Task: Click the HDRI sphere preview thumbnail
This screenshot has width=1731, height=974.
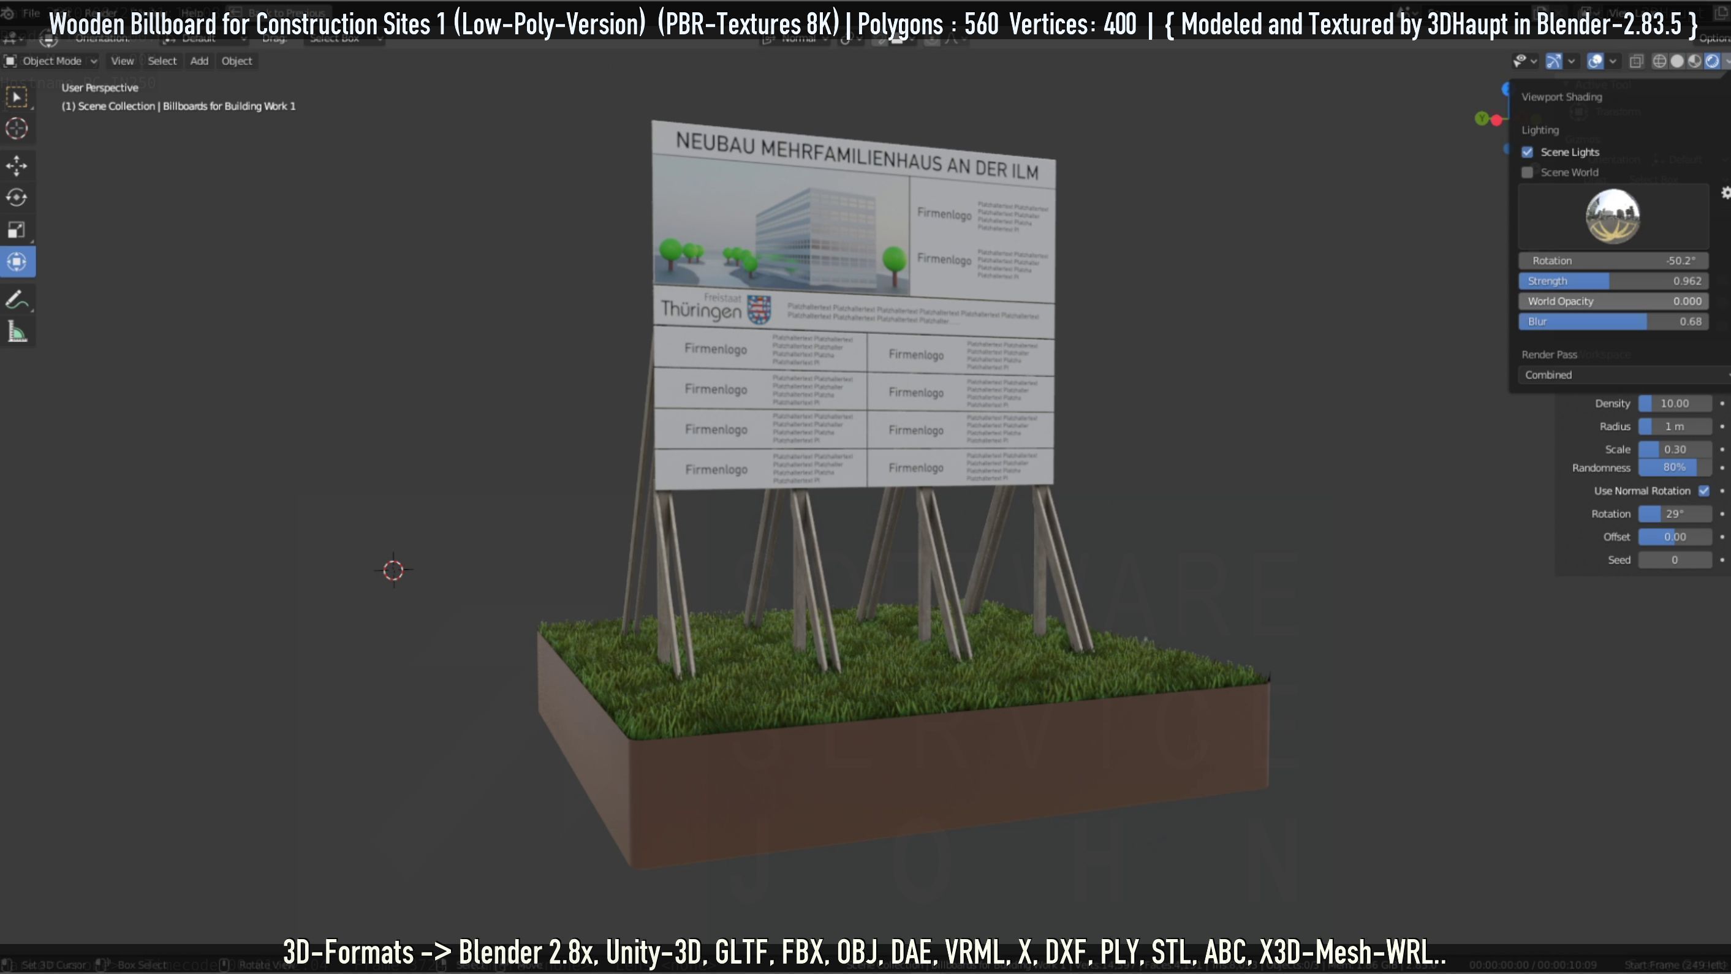Action: click(x=1613, y=216)
